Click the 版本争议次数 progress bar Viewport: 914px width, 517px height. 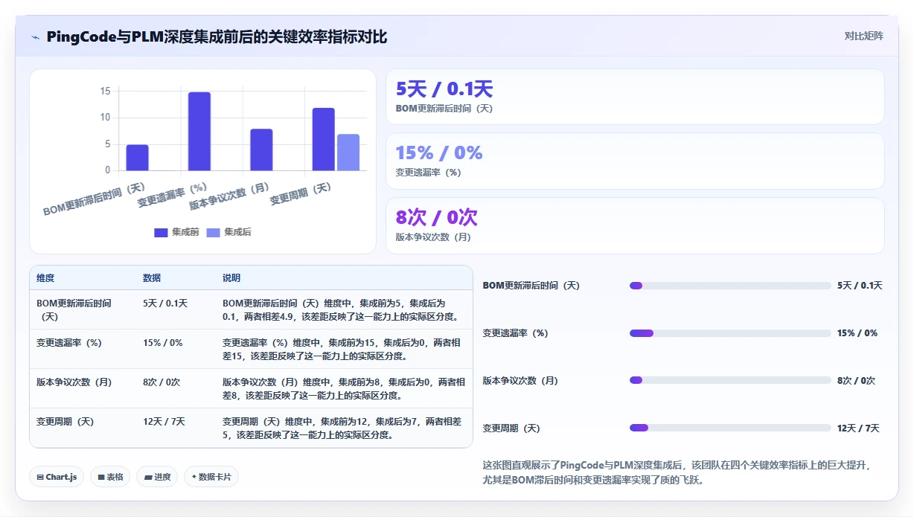(730, 380)
